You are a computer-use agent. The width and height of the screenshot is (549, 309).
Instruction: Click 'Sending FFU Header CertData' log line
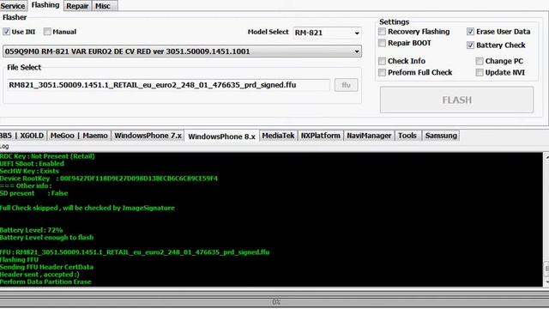point(46,267)
